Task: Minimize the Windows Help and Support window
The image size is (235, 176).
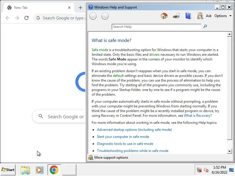Action: (217, 7)
